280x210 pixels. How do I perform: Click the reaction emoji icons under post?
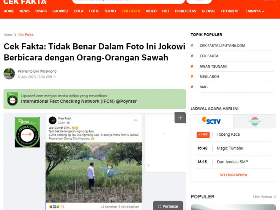(x=55, y=207)
